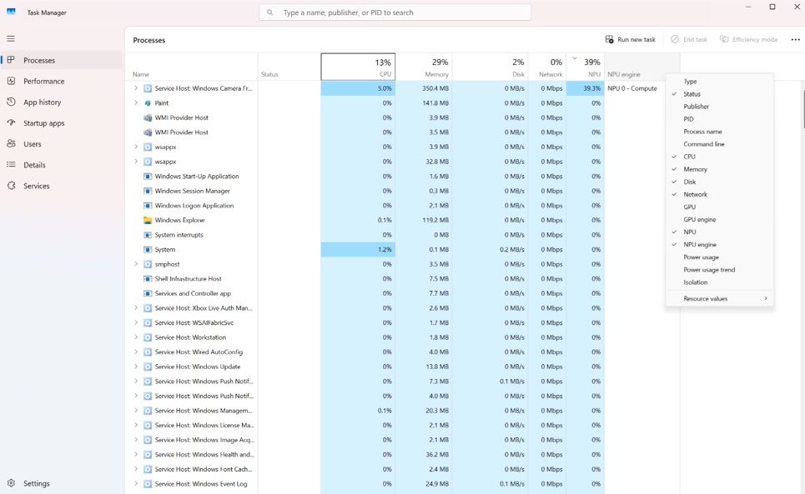Sort by the Network column header
Screen dimensions: 805x494
coord(546,67)
